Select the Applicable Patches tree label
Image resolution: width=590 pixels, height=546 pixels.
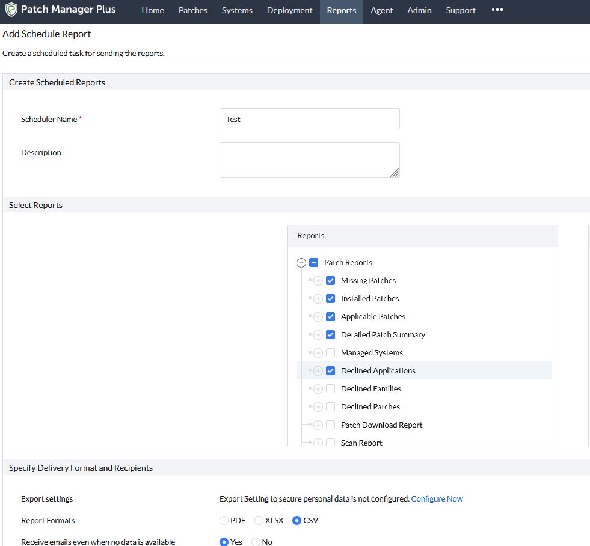tap(373, 317)
